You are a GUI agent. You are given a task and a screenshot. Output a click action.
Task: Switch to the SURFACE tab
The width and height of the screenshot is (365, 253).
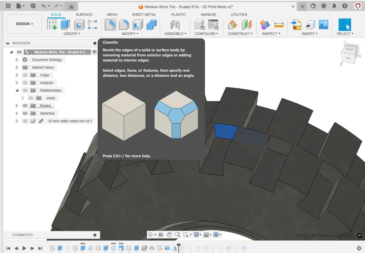pyautogui.click(x=84, y=15)
